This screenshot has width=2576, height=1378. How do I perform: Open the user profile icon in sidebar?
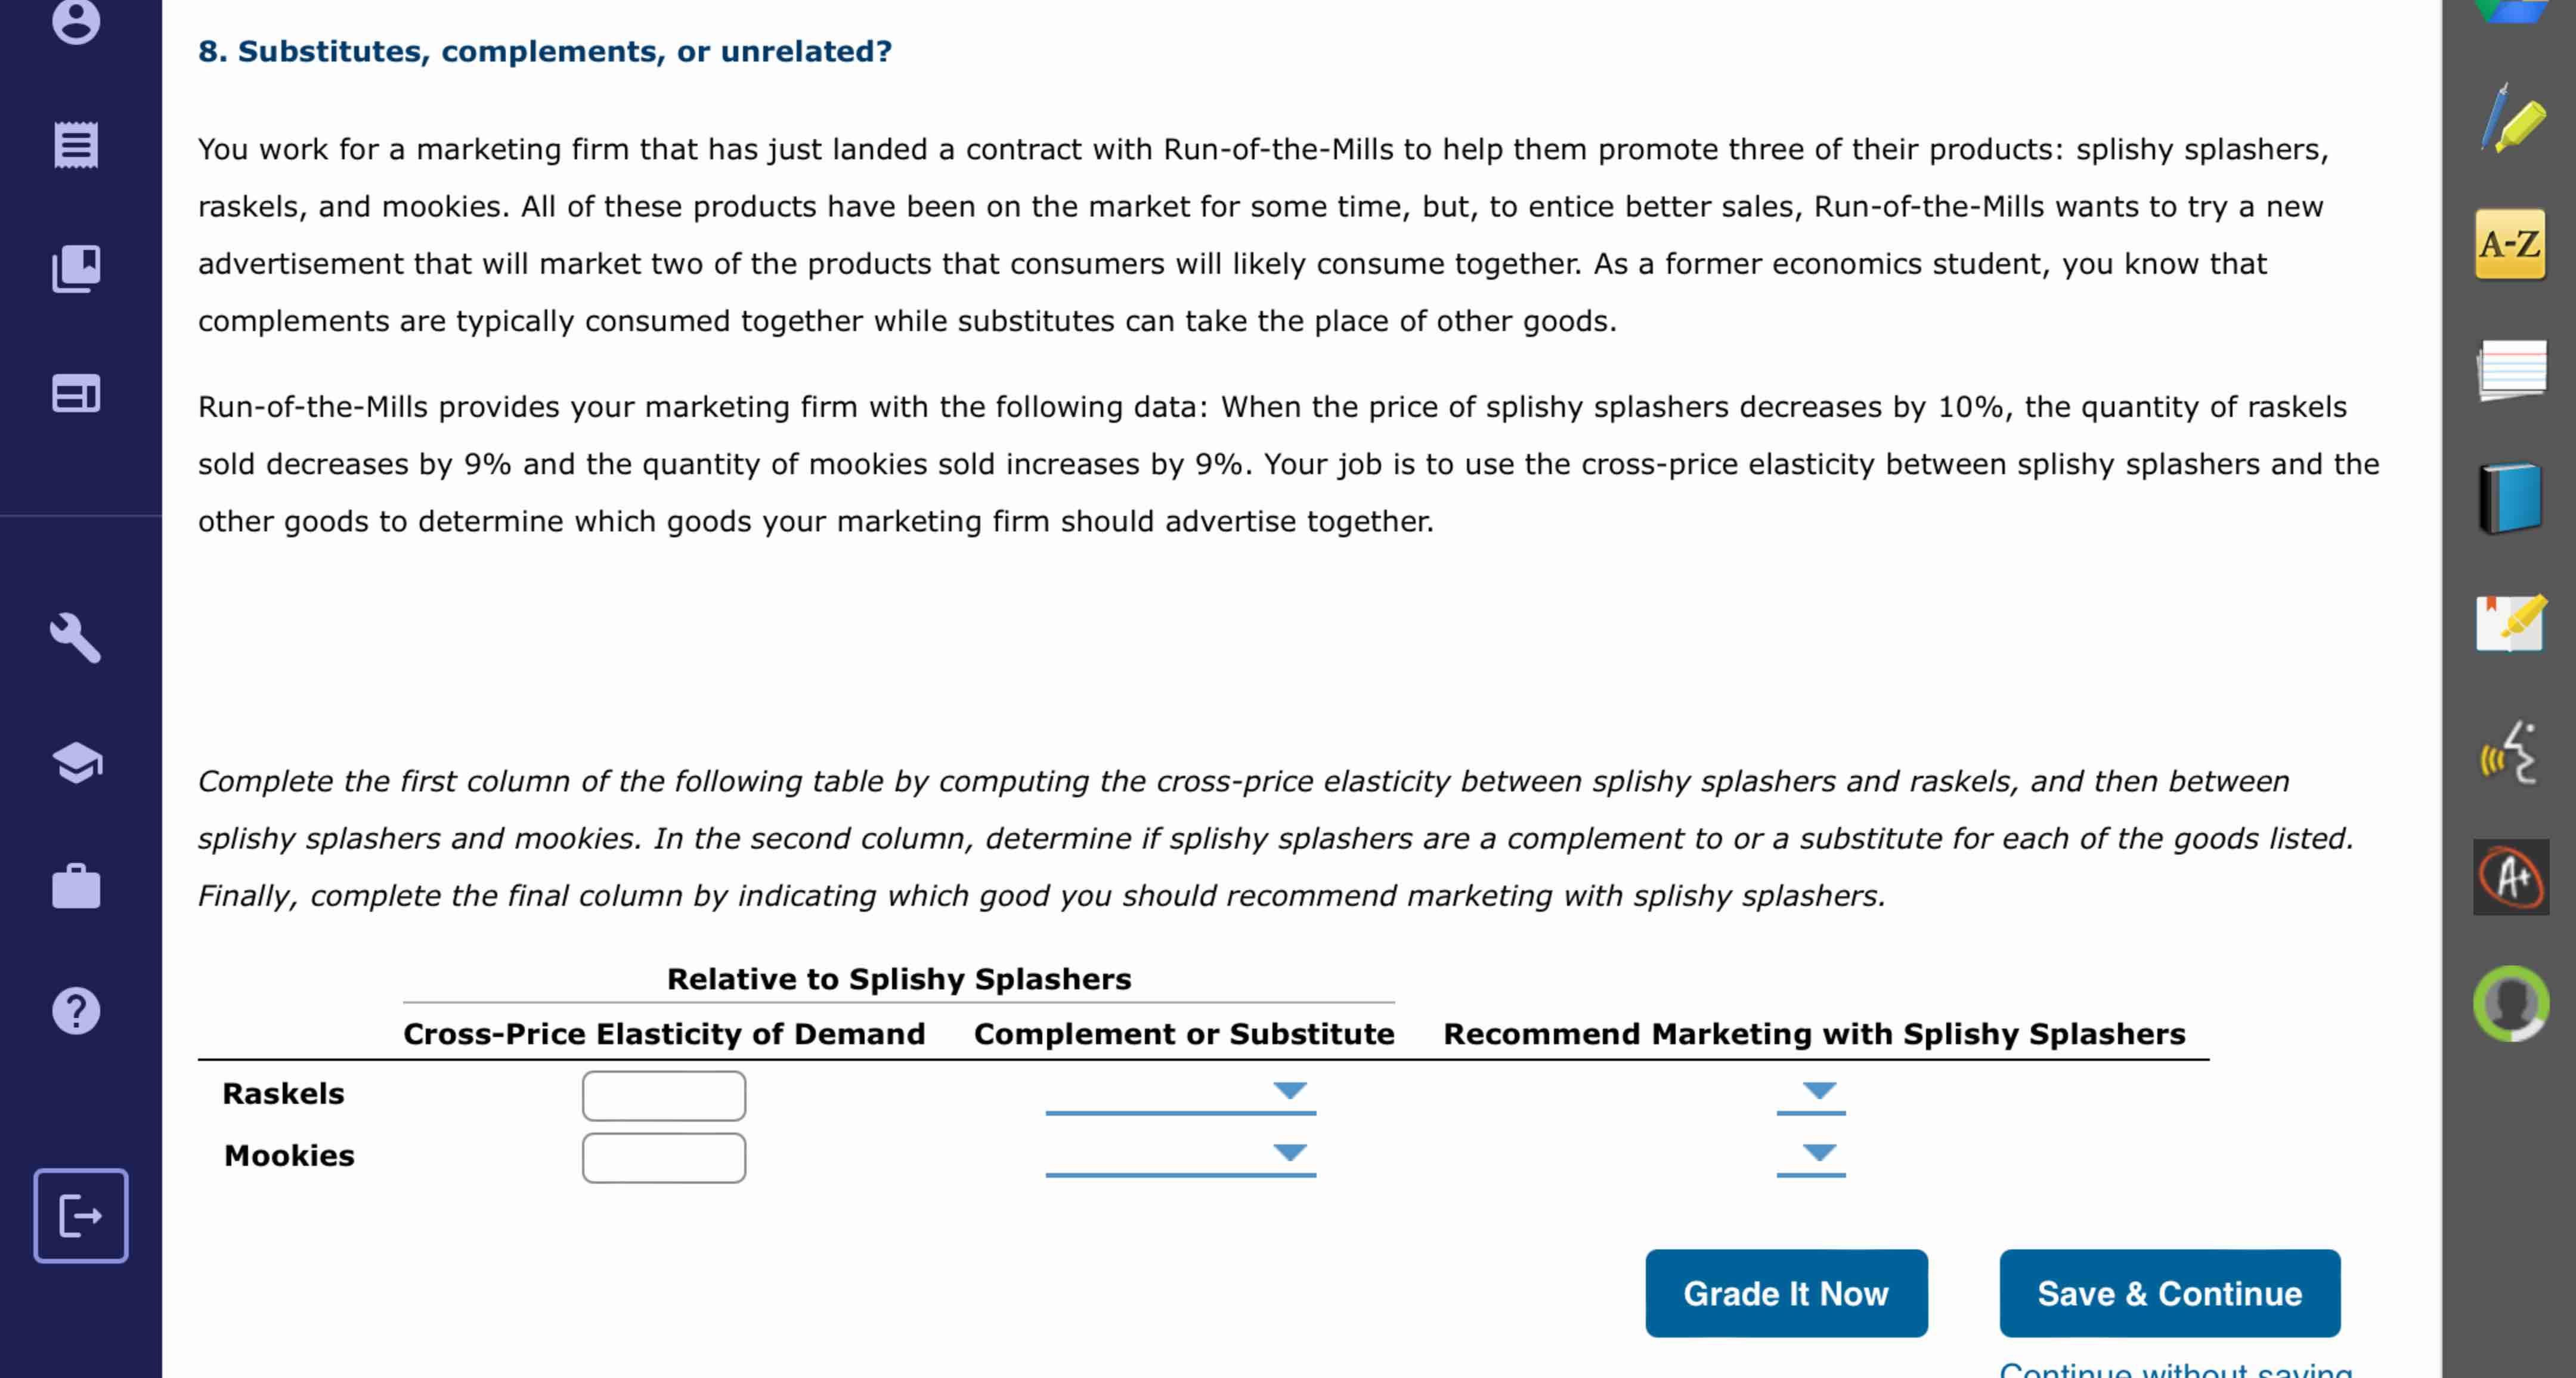(x=76, y=20)
